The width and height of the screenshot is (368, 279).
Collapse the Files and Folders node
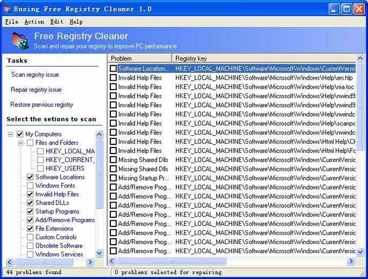click(x=21, y=143)
